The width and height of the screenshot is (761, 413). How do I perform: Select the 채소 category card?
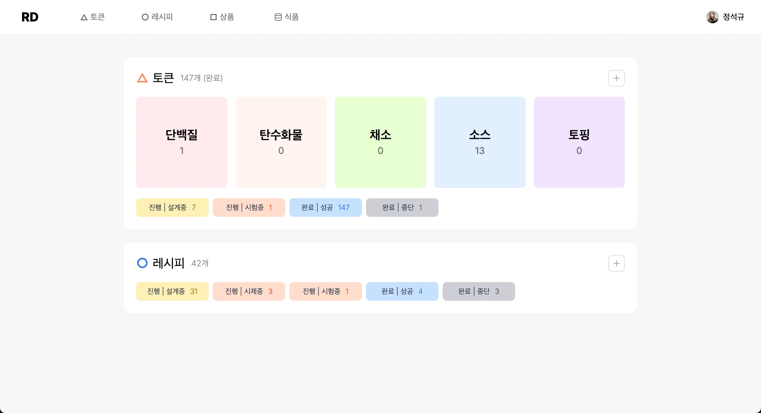(x=380, y=142)
